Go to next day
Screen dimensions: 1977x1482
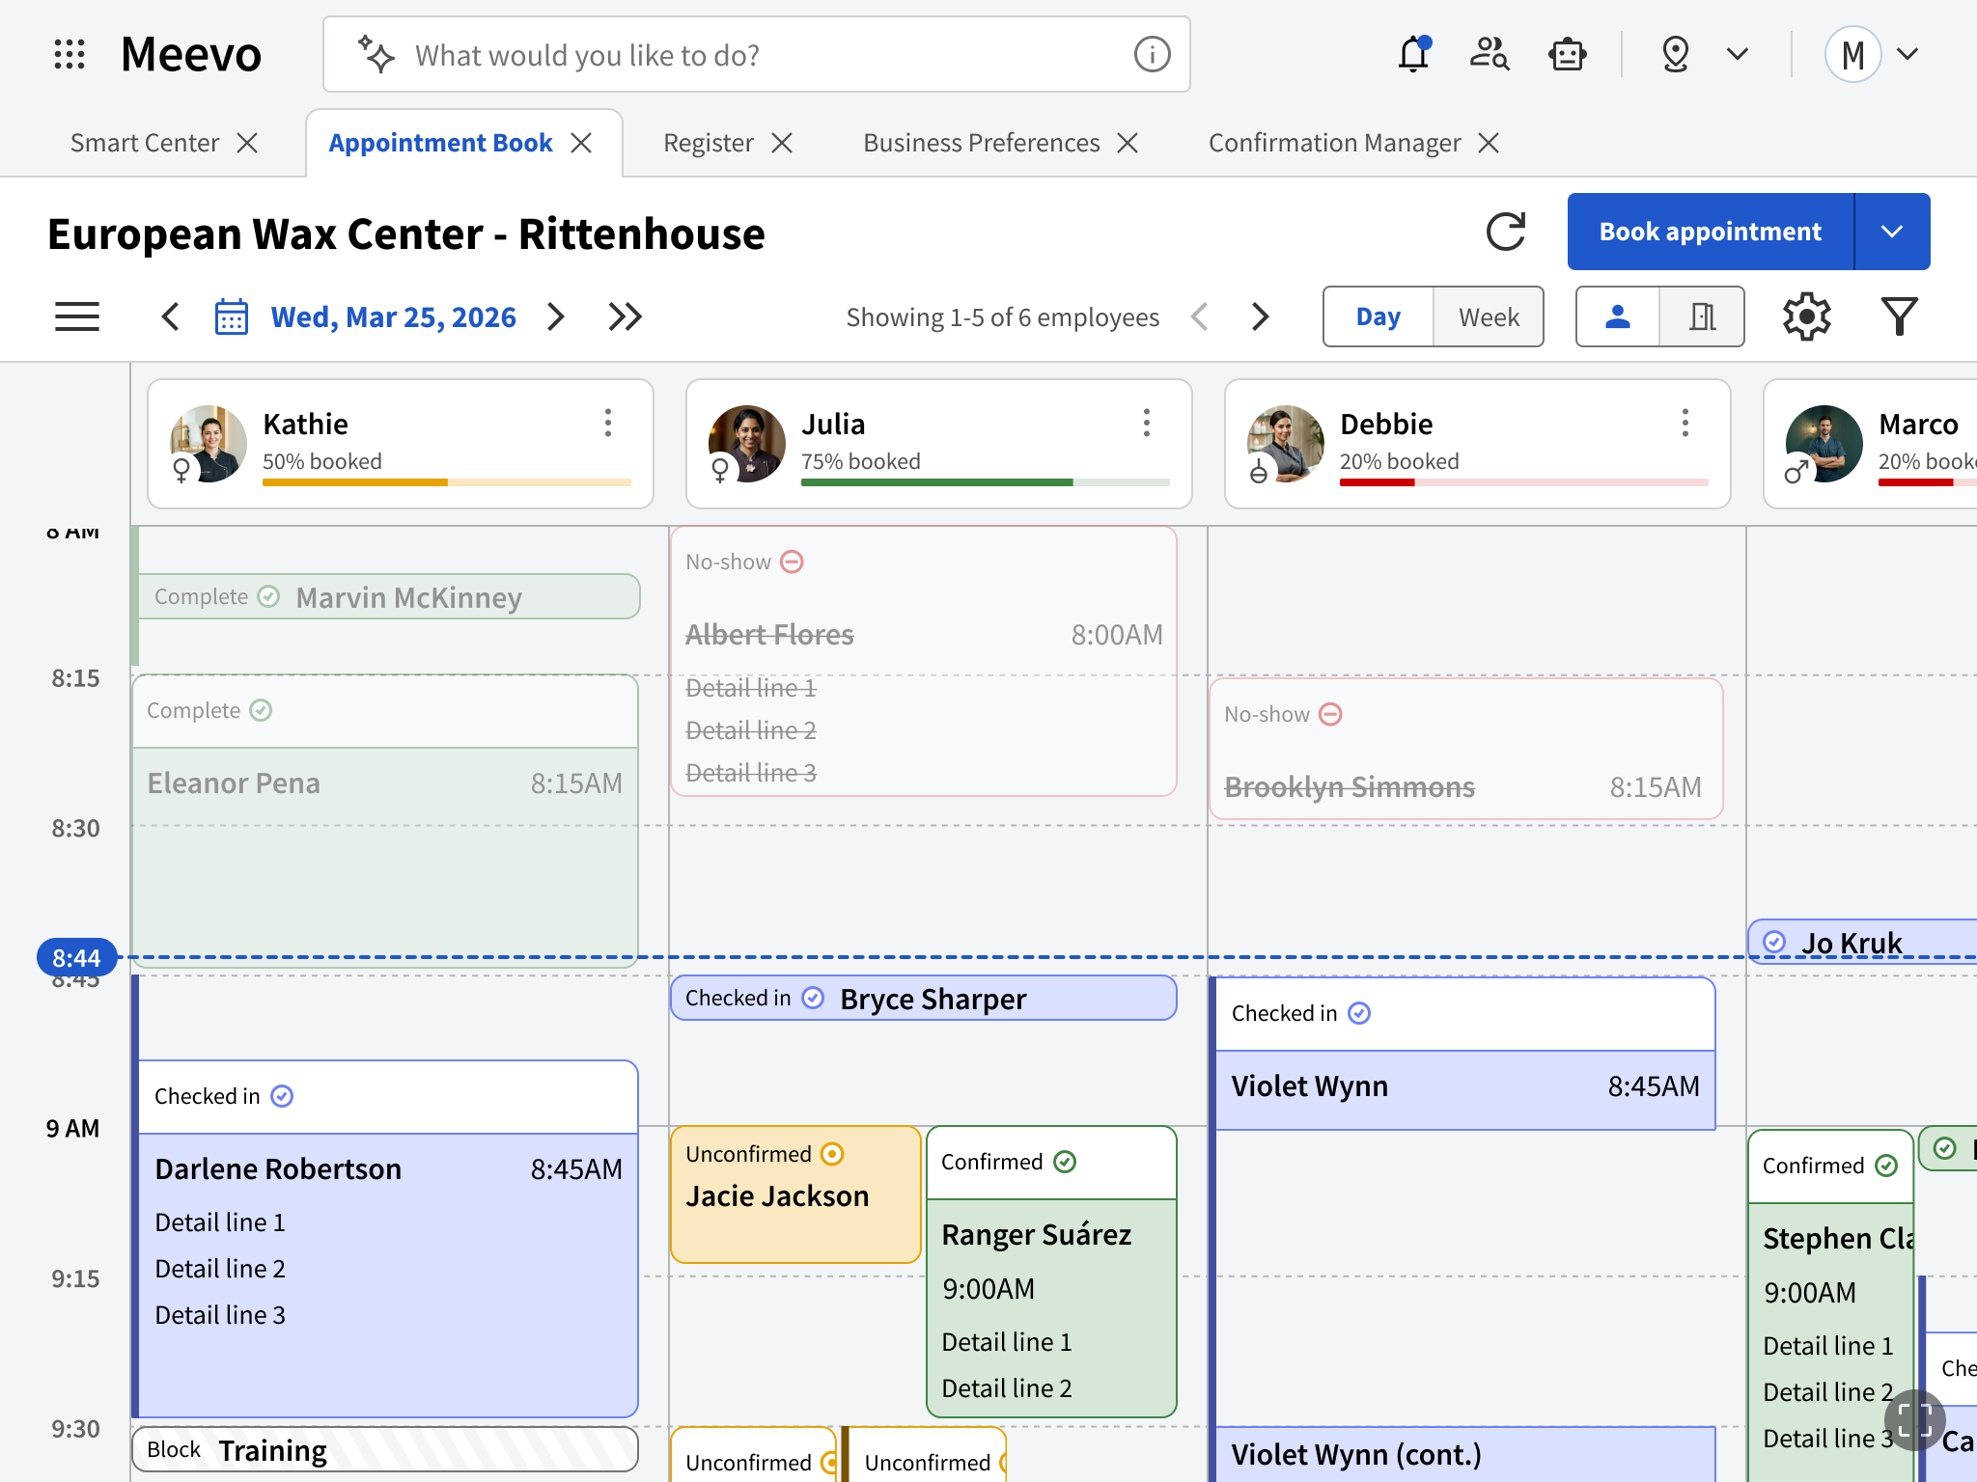[x=556, y=316]
